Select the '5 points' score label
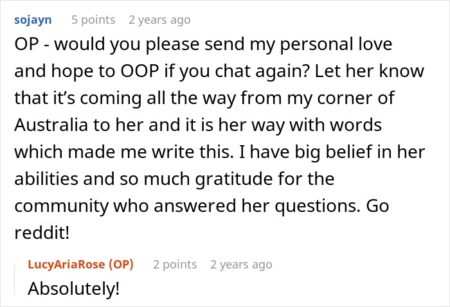The height and width of the screenshot is (307, 450). [93, 20]
